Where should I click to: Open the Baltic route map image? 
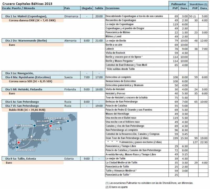tap(43, 134)
